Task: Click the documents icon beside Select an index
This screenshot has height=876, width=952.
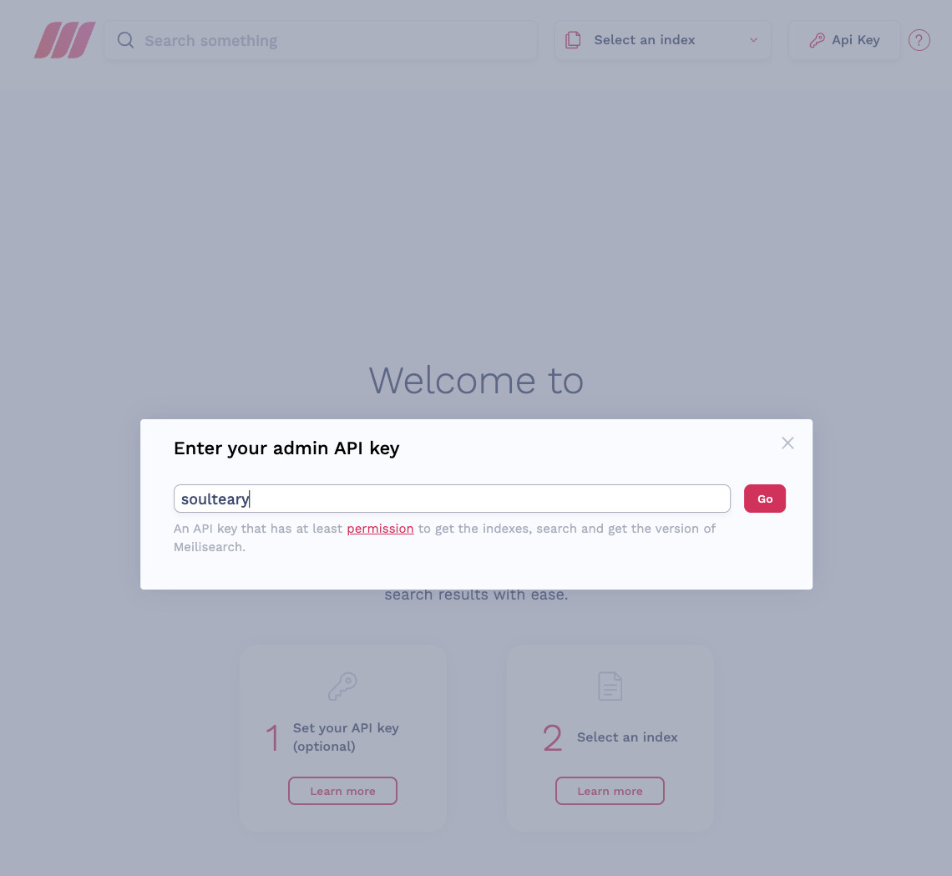Action: 573,40
